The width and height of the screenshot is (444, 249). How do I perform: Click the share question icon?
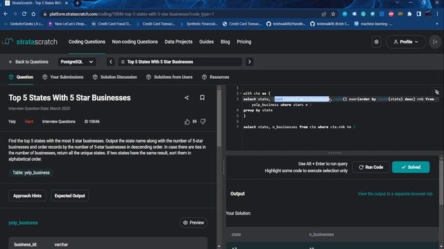tap(187, 98)
